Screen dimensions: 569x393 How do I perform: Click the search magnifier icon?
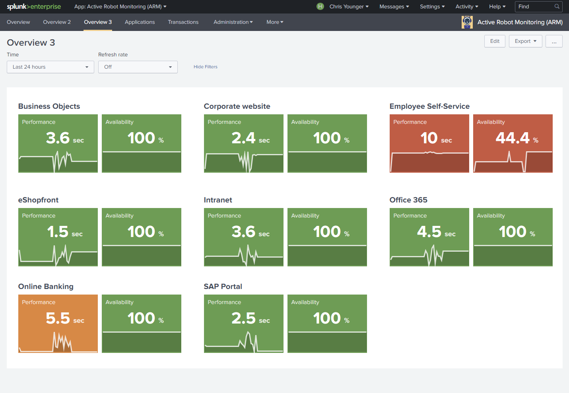[557, 6]
